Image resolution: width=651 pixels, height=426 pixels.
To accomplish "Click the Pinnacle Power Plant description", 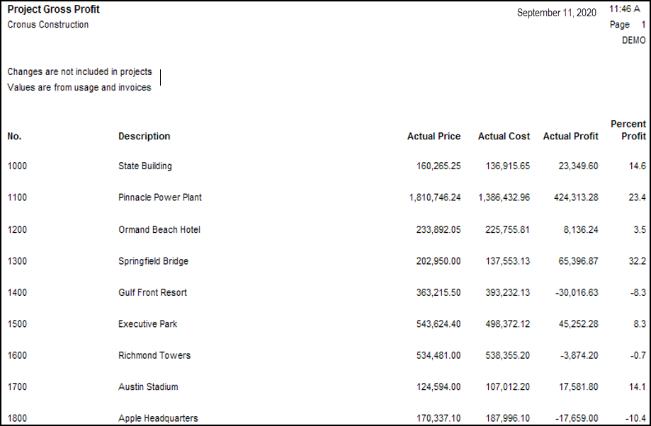I will 160,197.
